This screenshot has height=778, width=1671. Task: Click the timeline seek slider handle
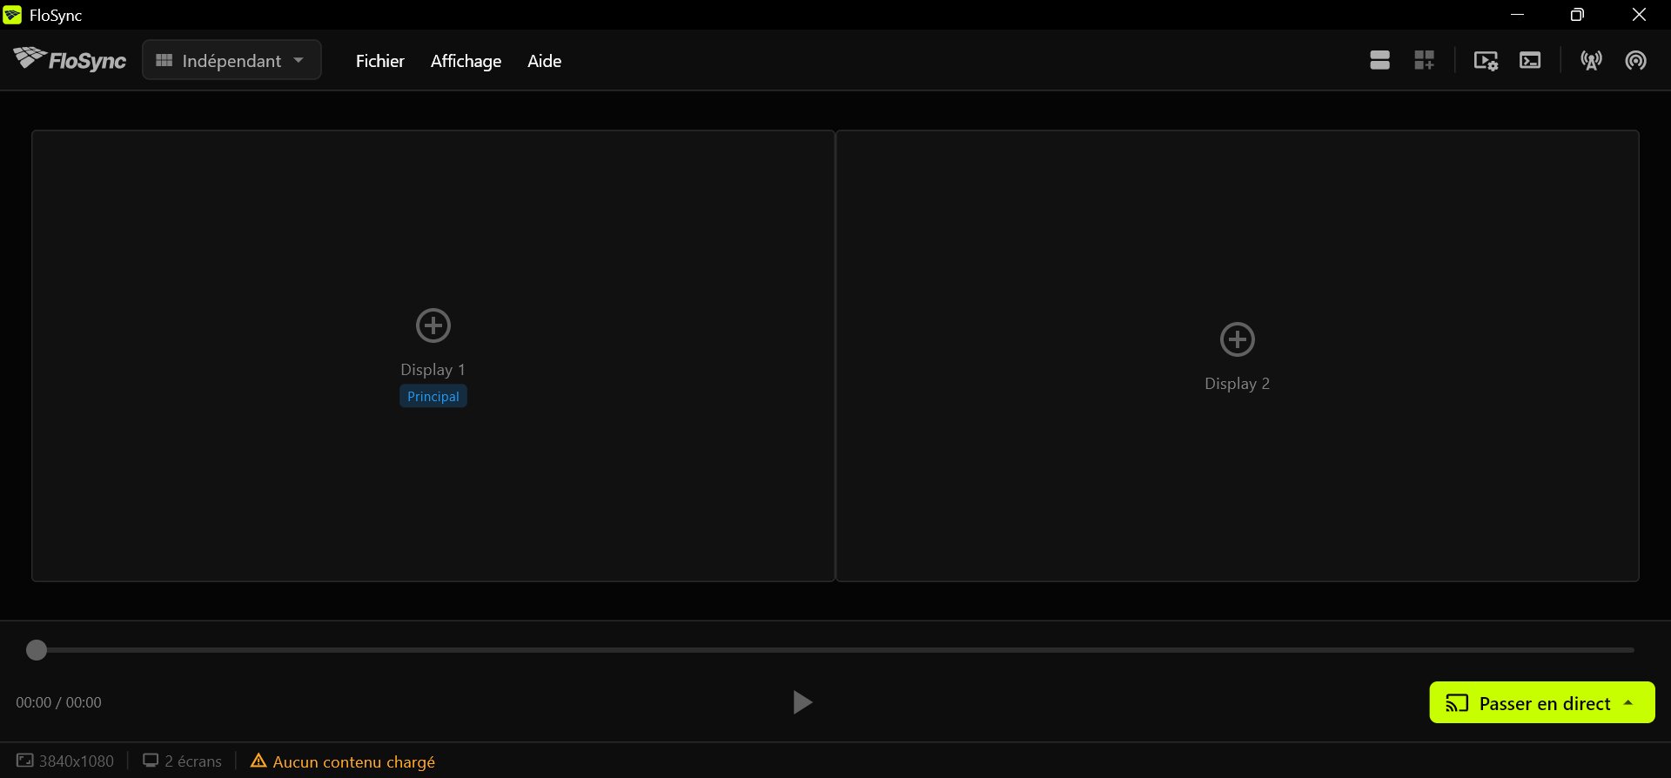click(37, 650)
